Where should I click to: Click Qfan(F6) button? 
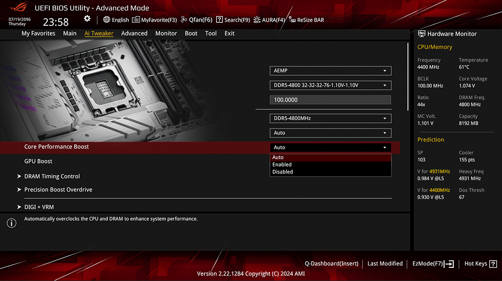pos(197,20)
